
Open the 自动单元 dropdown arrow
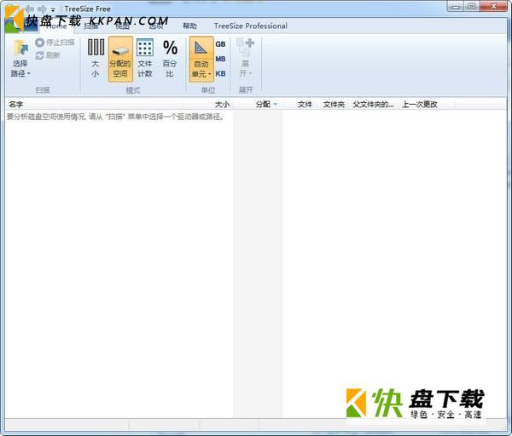tap(209, 74)
